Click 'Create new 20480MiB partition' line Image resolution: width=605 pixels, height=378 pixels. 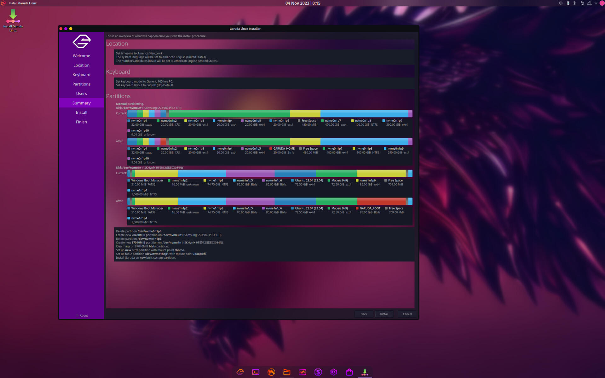[169, 235]
